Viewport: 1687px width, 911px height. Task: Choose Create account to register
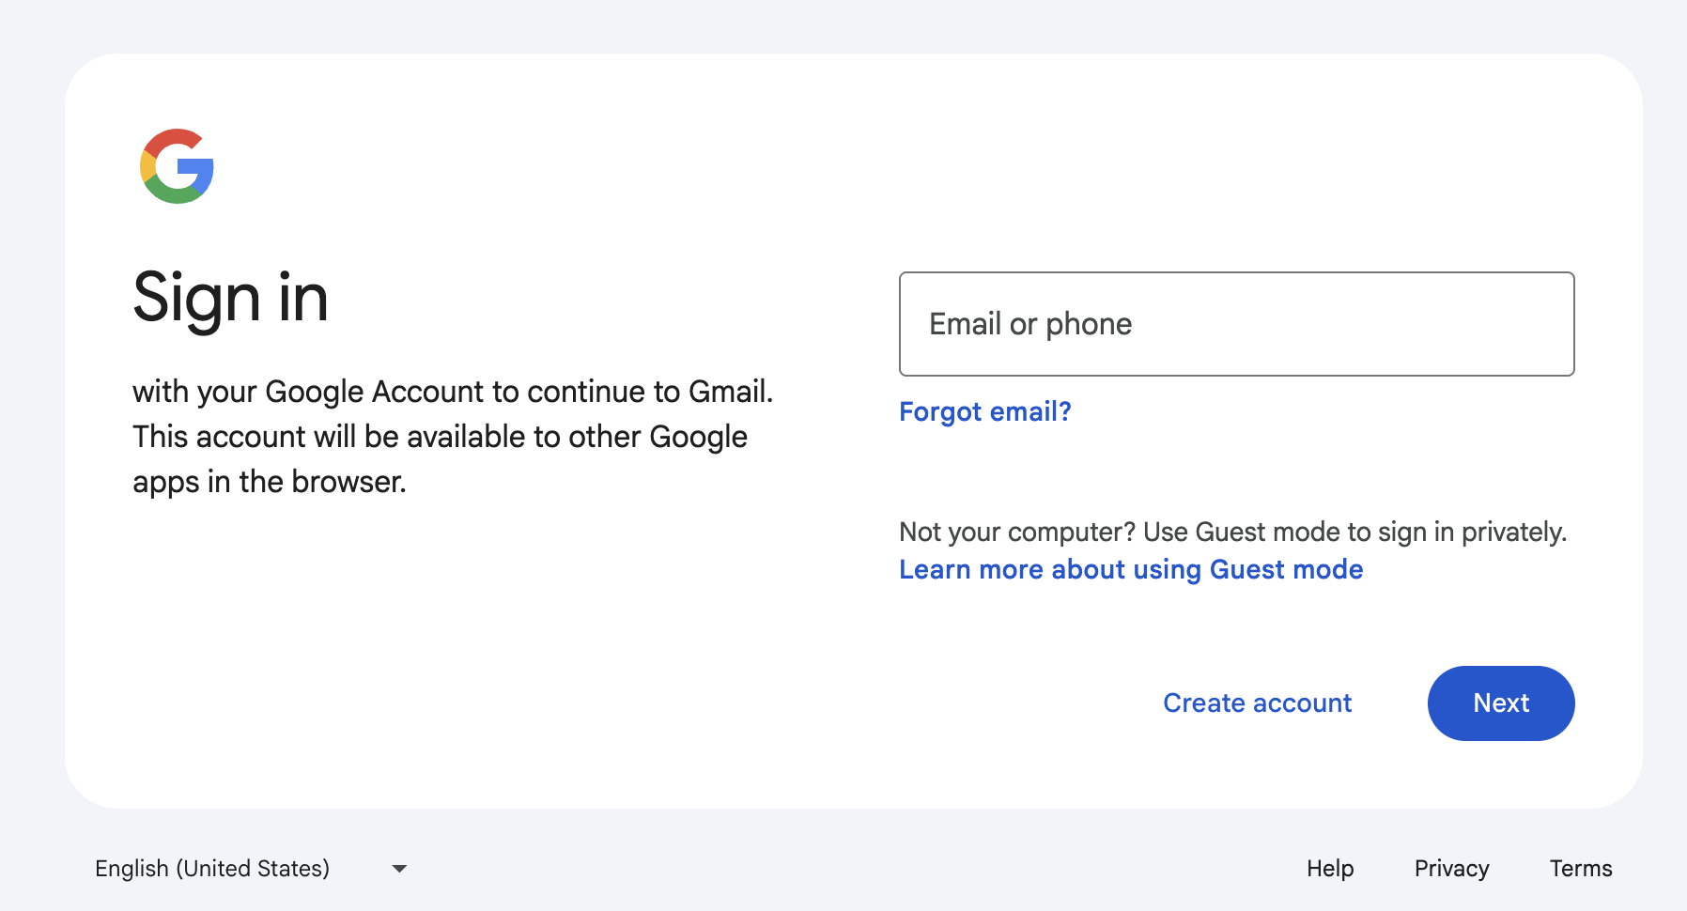(x=1257, y=703)
